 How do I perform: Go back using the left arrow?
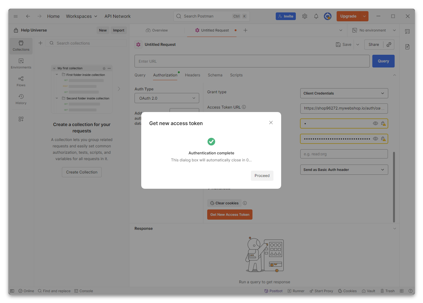[28, 16]
